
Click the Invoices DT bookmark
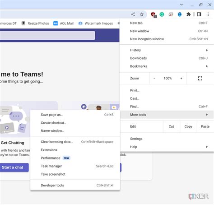pos(8,23)
